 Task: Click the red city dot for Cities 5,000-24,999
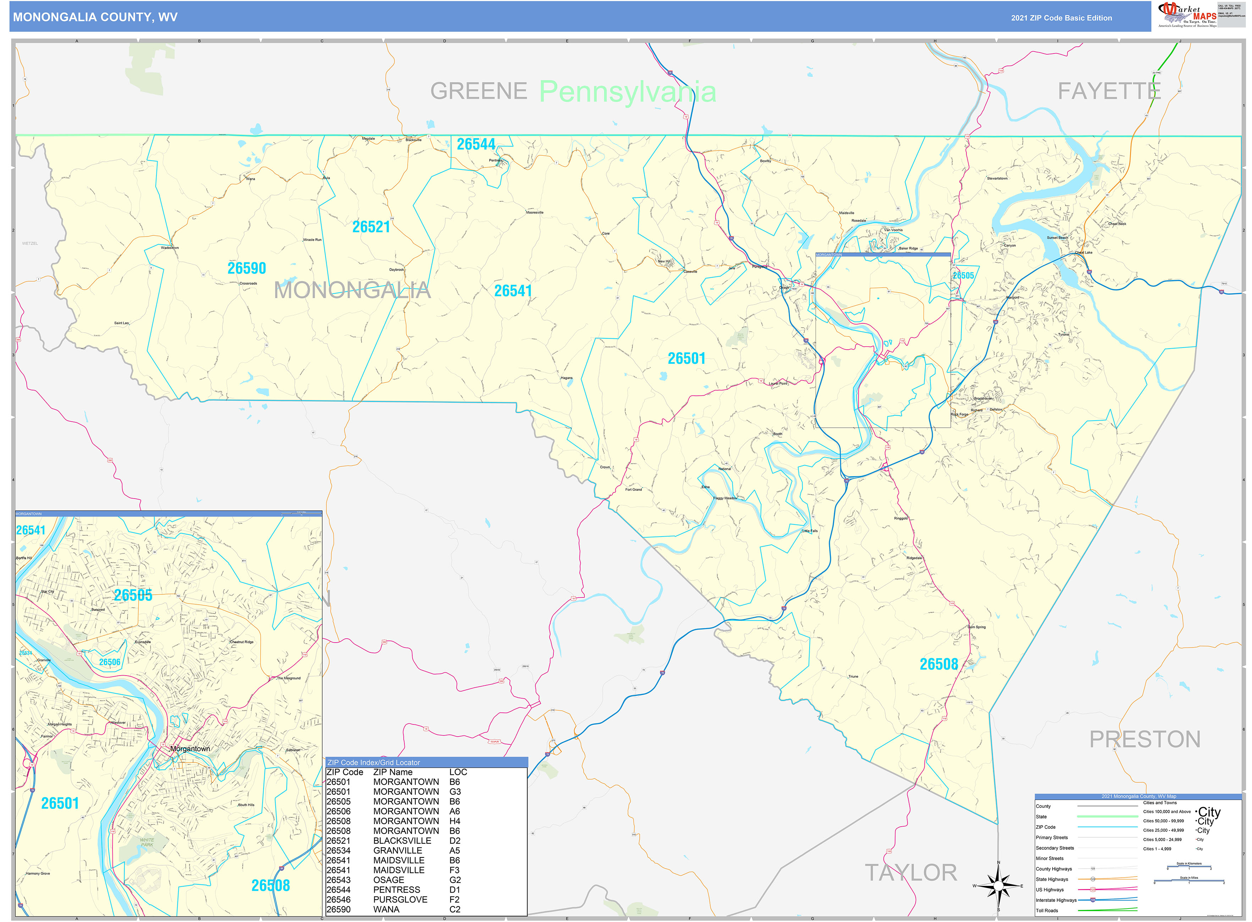point(1196,839)
